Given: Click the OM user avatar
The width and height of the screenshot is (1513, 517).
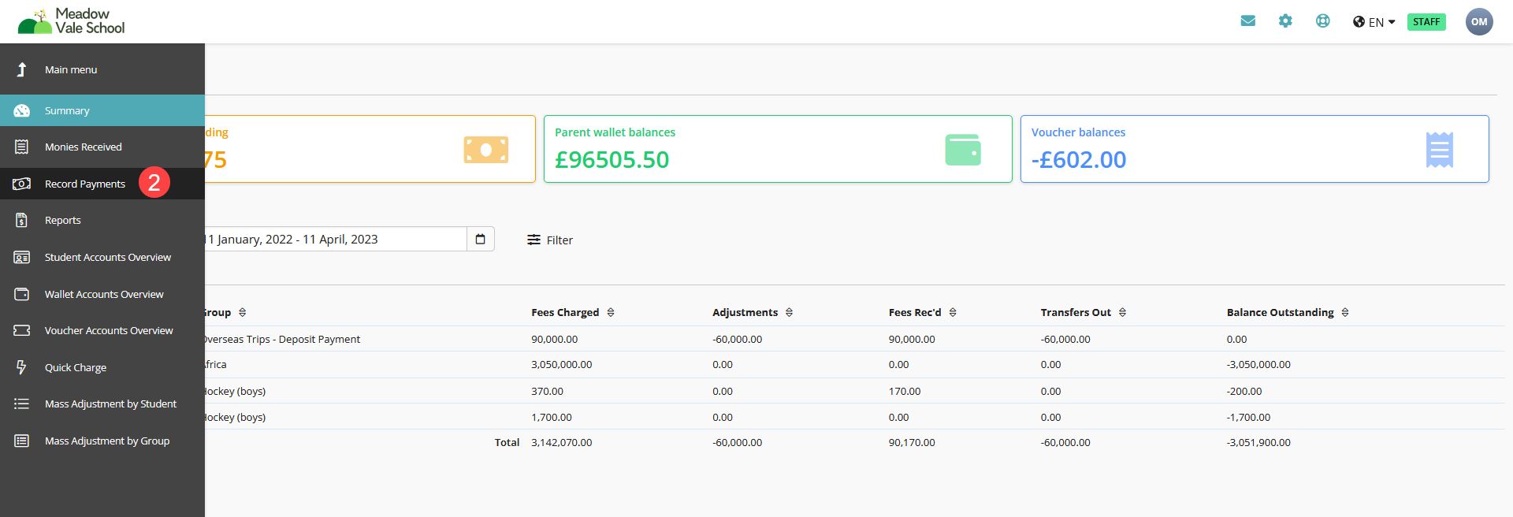Looking at the screenshot, I should tap(1479, 22).
